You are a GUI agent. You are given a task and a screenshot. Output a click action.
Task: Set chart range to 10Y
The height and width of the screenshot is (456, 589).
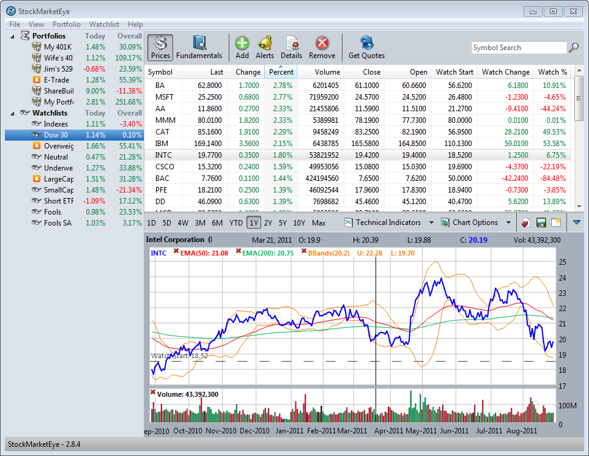(299, 223)
